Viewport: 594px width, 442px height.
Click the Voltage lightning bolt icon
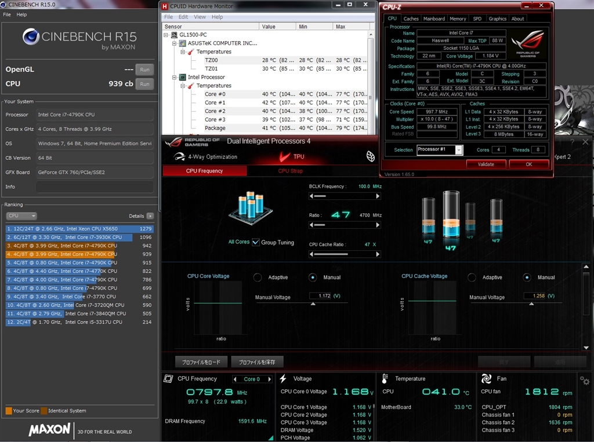(x=283, y=378)
